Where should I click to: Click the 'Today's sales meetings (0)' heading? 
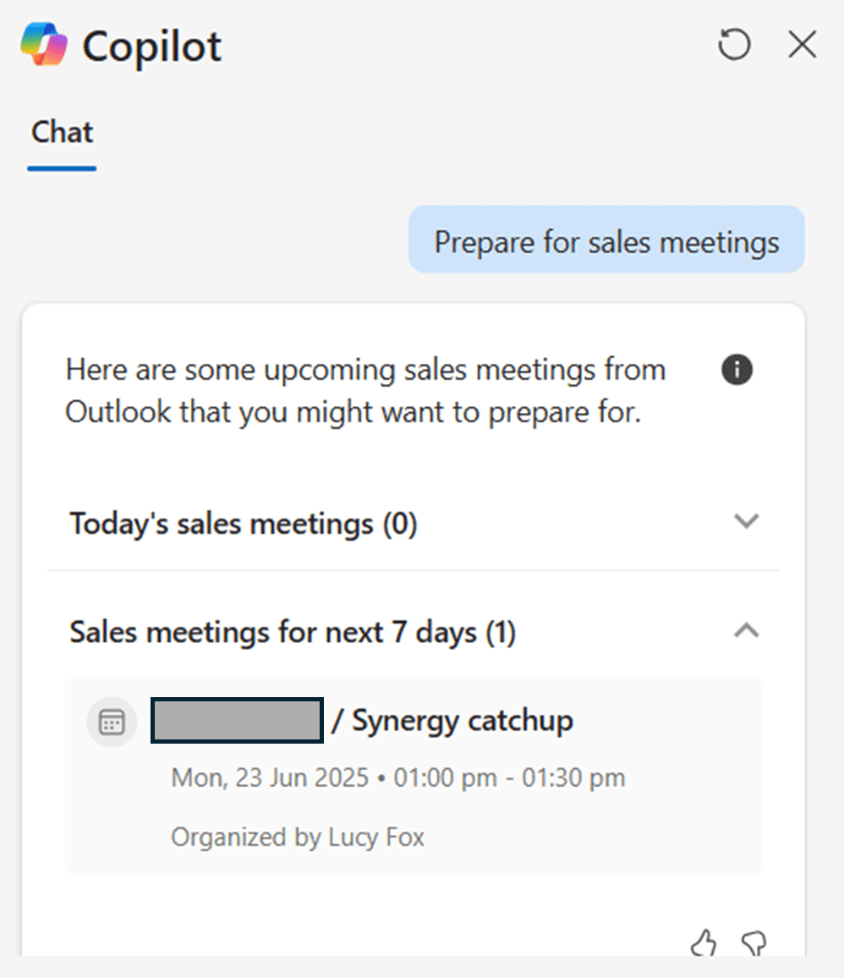[243, 523]
